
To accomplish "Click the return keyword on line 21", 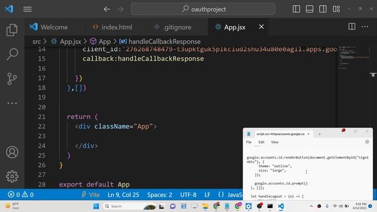I will pos(78,117).
